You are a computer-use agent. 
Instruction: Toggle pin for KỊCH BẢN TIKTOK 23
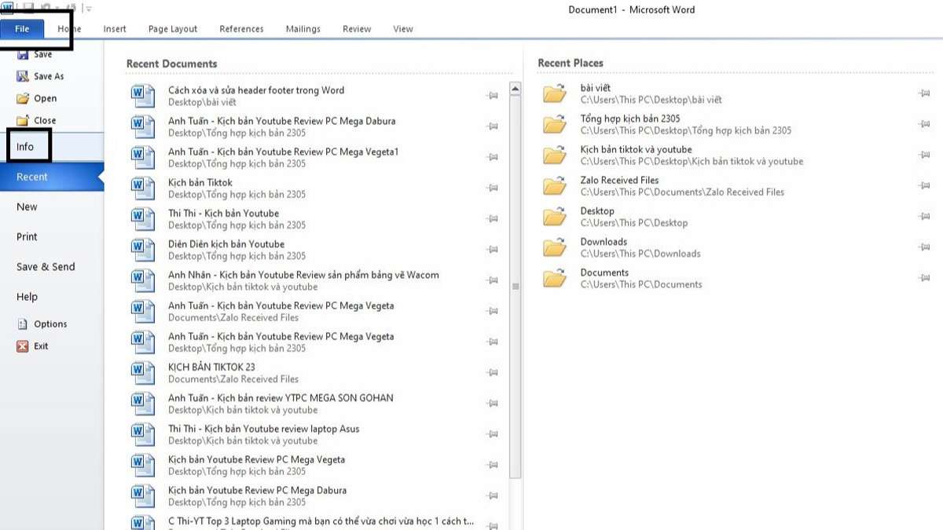click(493, 373)
